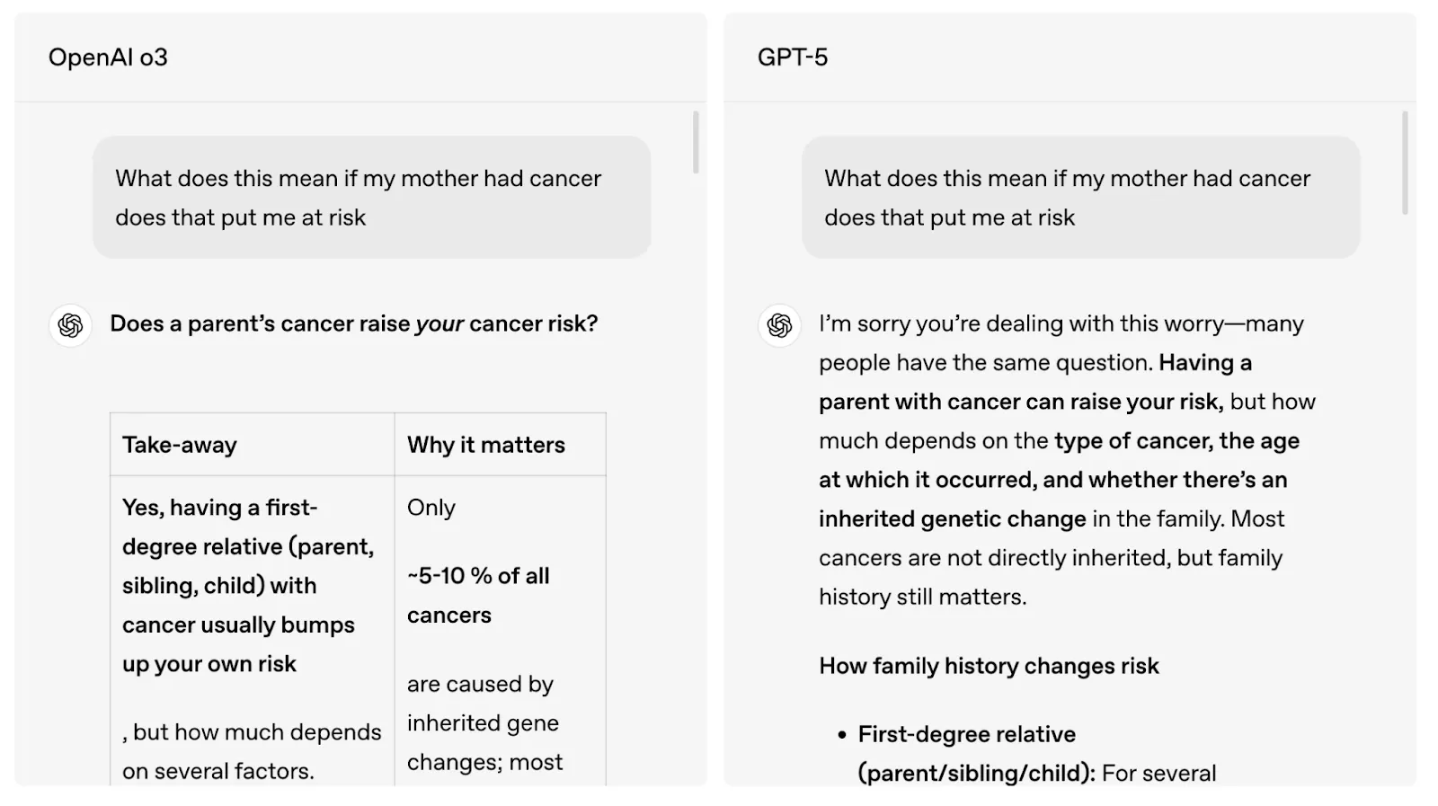Click the I'm sorry you're dealing with this worry sentence
This screenshot has width=1438, height=806.
pyautogui.click(x=1061, y=343)
